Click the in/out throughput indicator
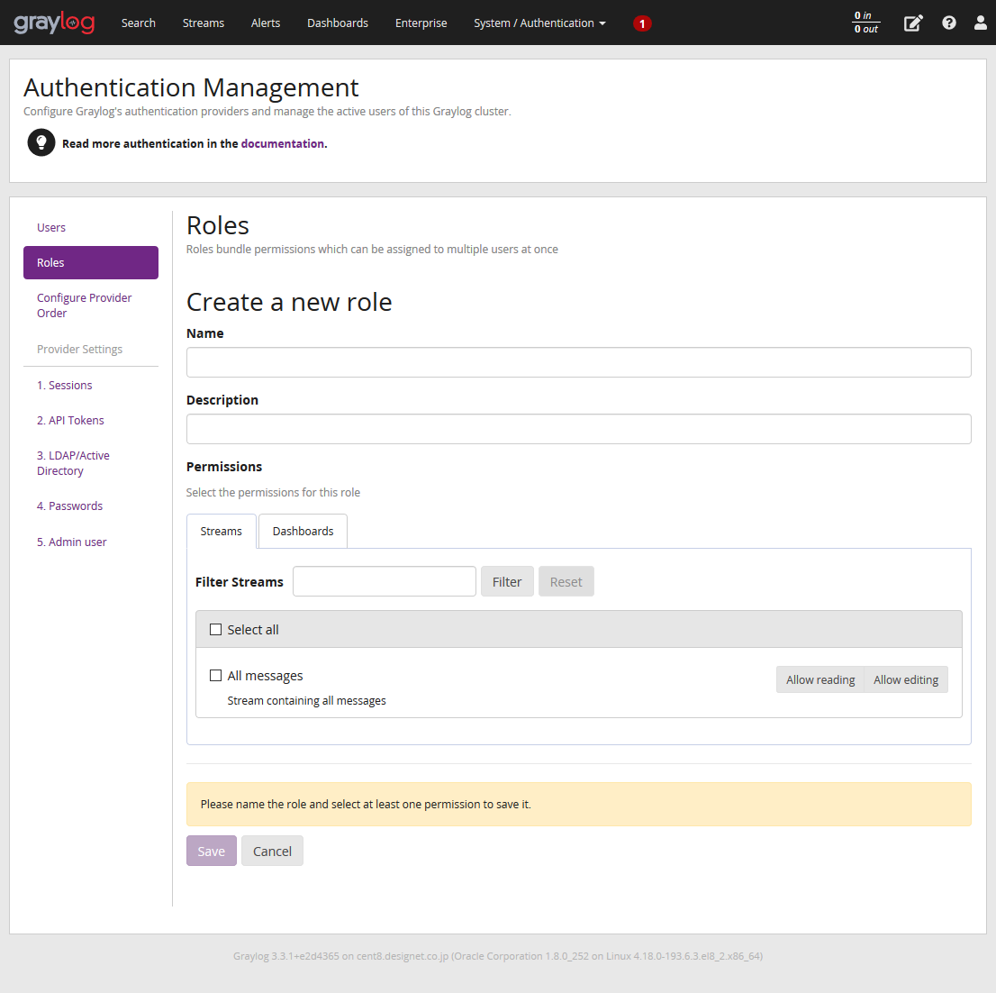Screen dimensions: 996x993 pos(866,23)
